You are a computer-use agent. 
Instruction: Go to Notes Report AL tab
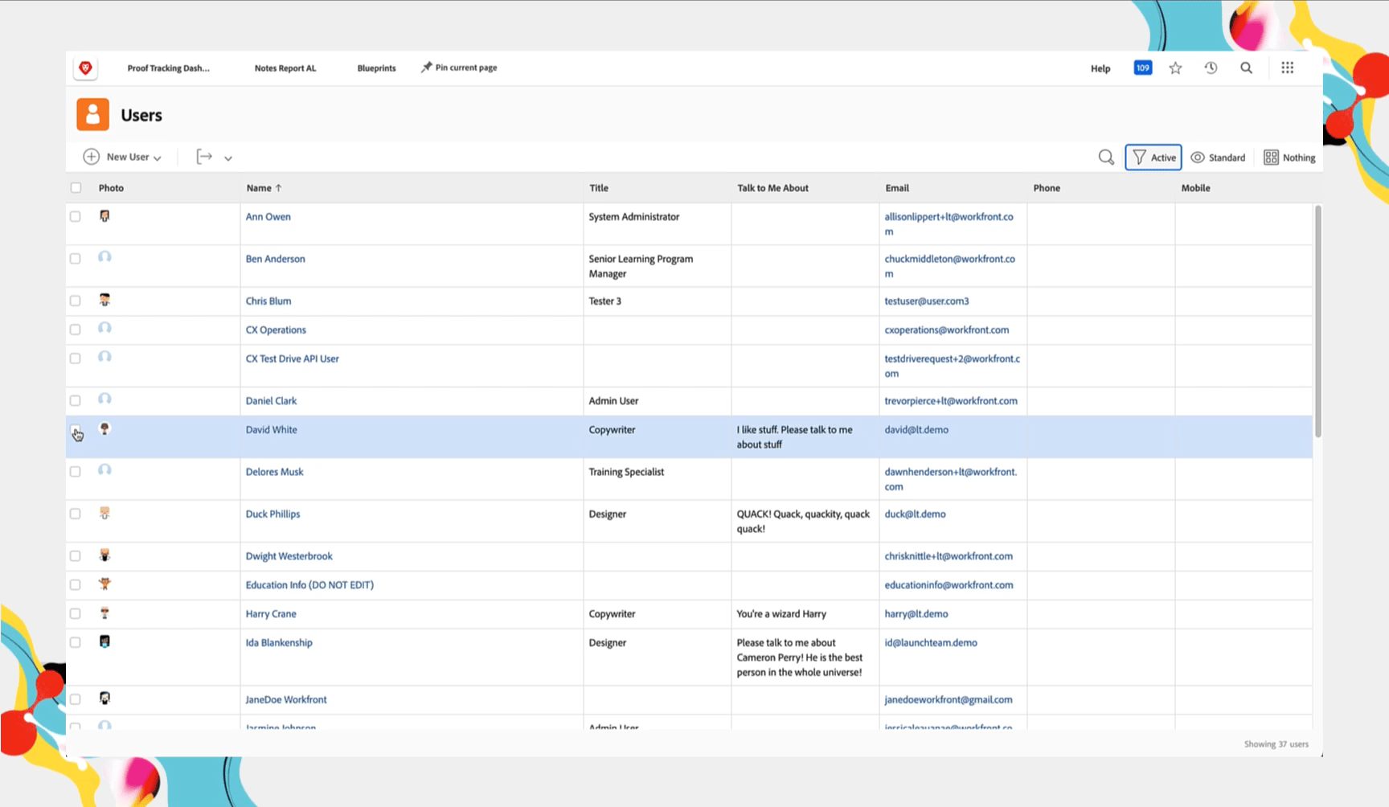285,68
